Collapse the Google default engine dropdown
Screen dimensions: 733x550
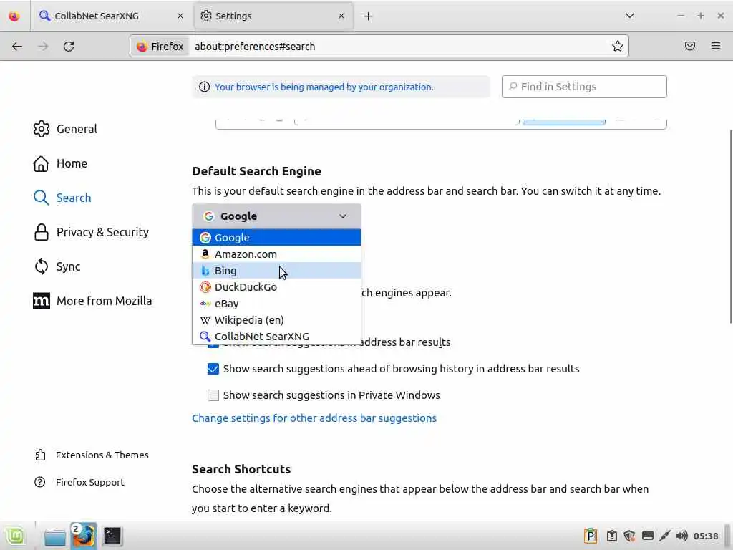tap(276, 216)
